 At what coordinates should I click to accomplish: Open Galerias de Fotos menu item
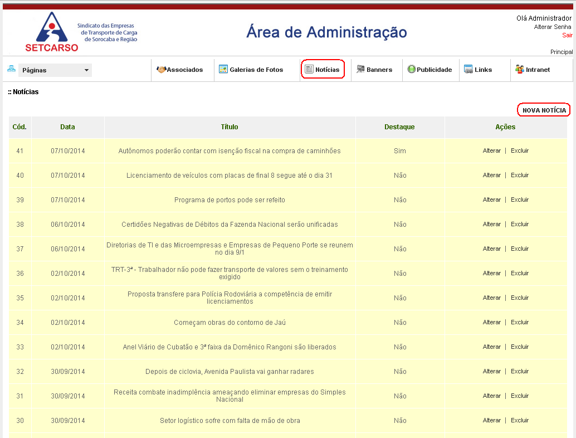(x=256, y=70)
